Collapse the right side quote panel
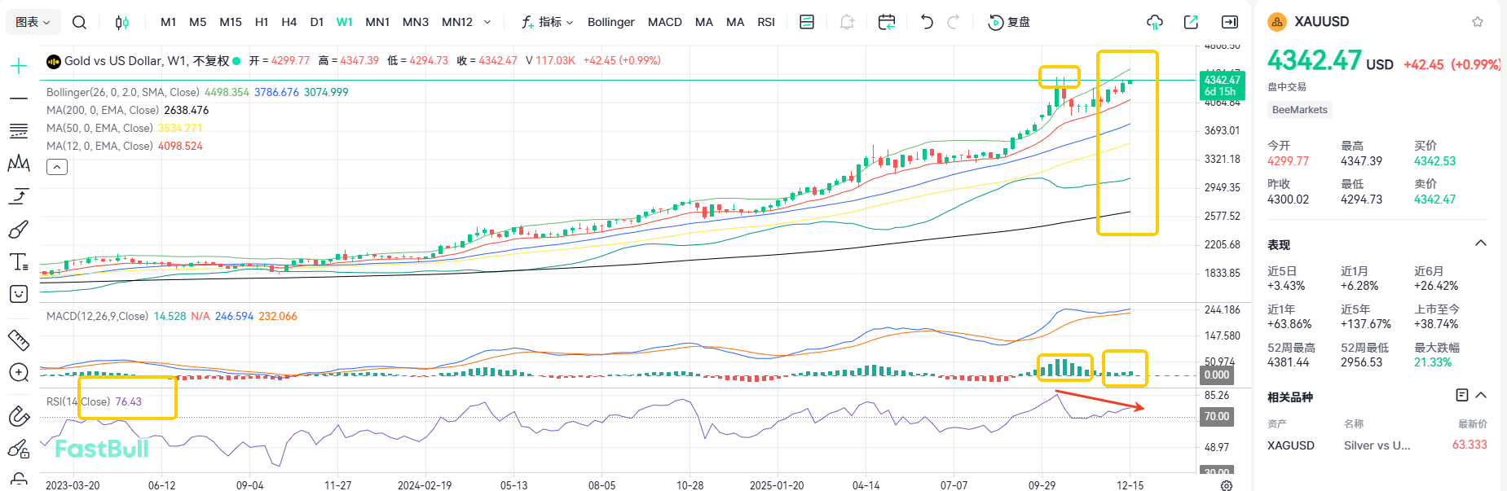 [1230, 22]
